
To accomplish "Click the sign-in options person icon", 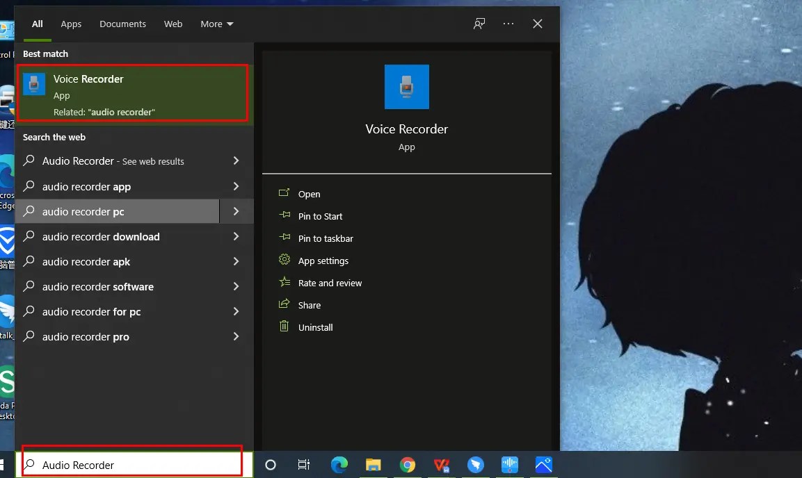I will tap(479, 23).
